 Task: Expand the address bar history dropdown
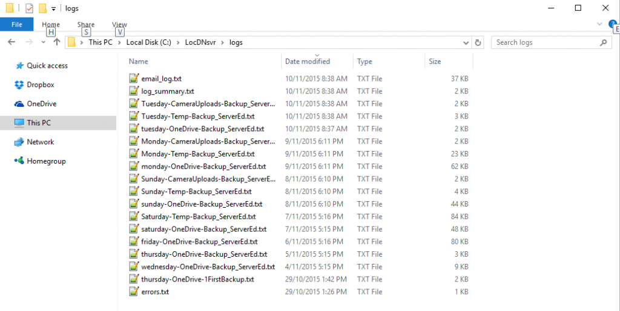466,42
